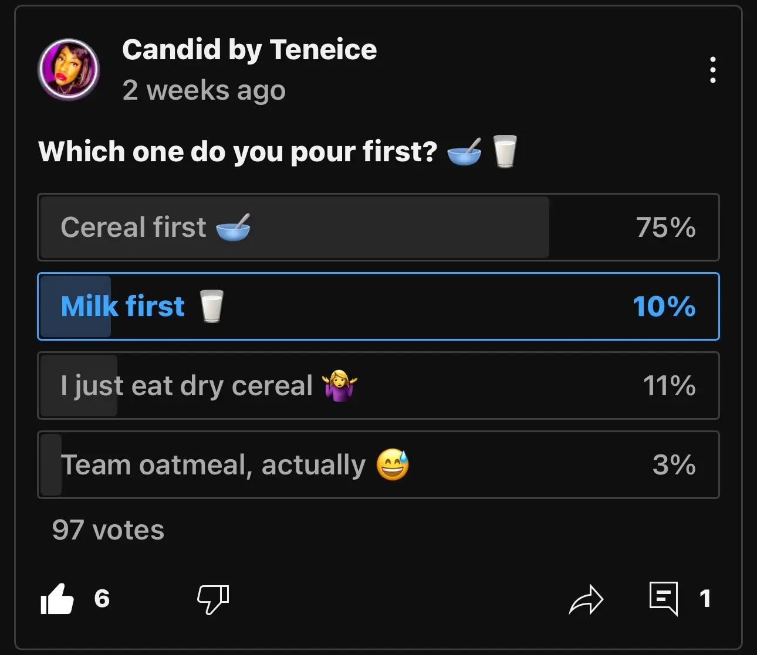Click the highlighted Milk first percentage
The width and height of the screenshot is (757, 655).
tap(663, 306)
